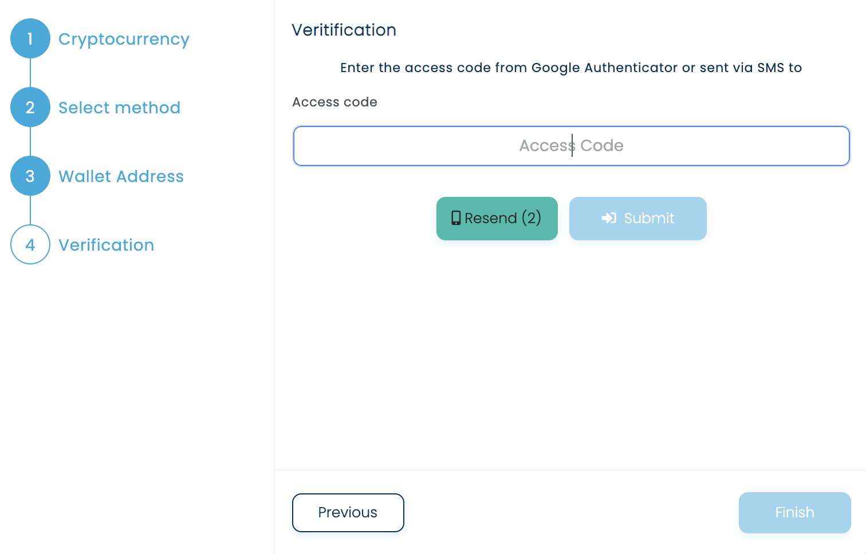Open the Wallet Address step
The height and width of the screenshot is (554, 866).
coord(121,176)
